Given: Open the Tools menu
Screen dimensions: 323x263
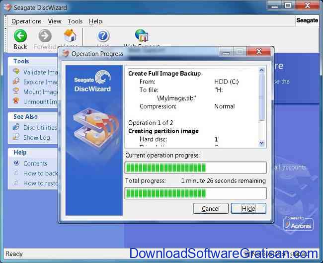Looking at the screenshot, I should click(75, 21).
